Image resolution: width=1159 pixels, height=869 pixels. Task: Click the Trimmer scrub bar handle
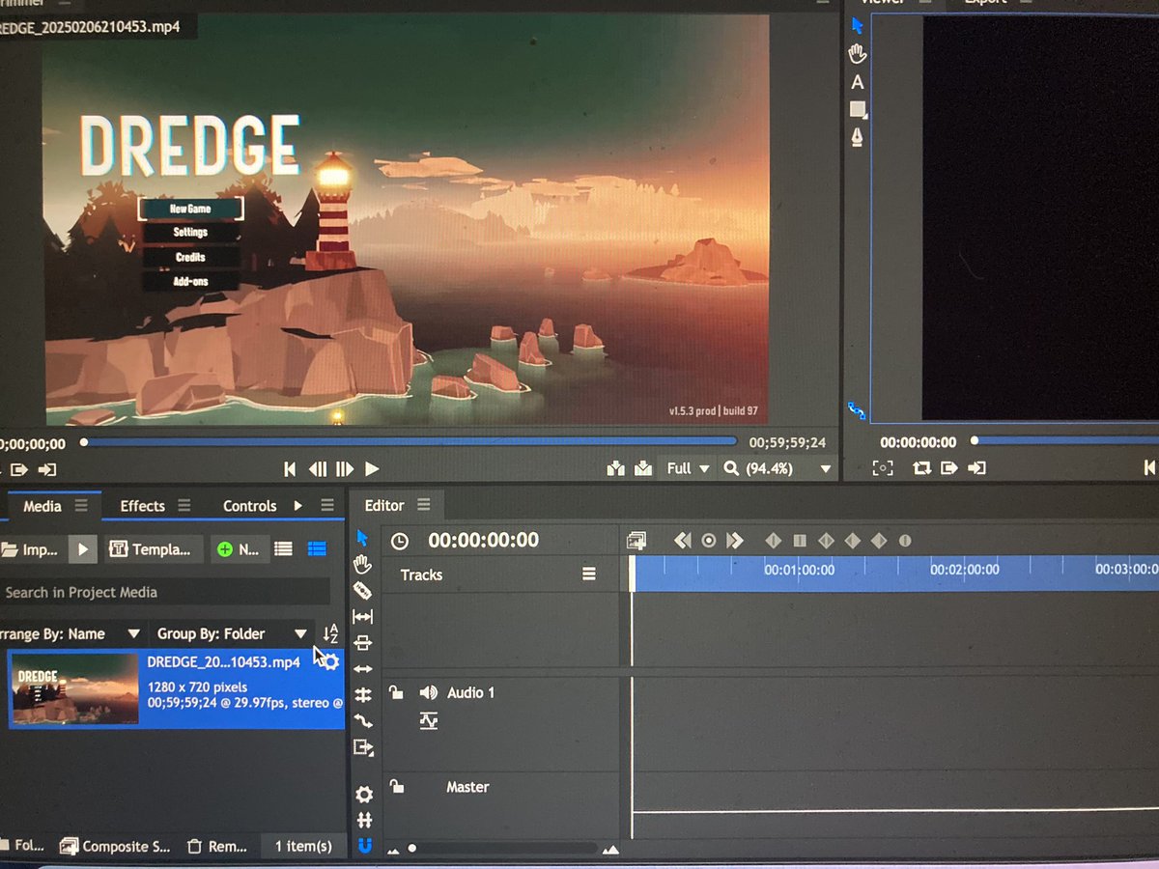coord(84,442)
